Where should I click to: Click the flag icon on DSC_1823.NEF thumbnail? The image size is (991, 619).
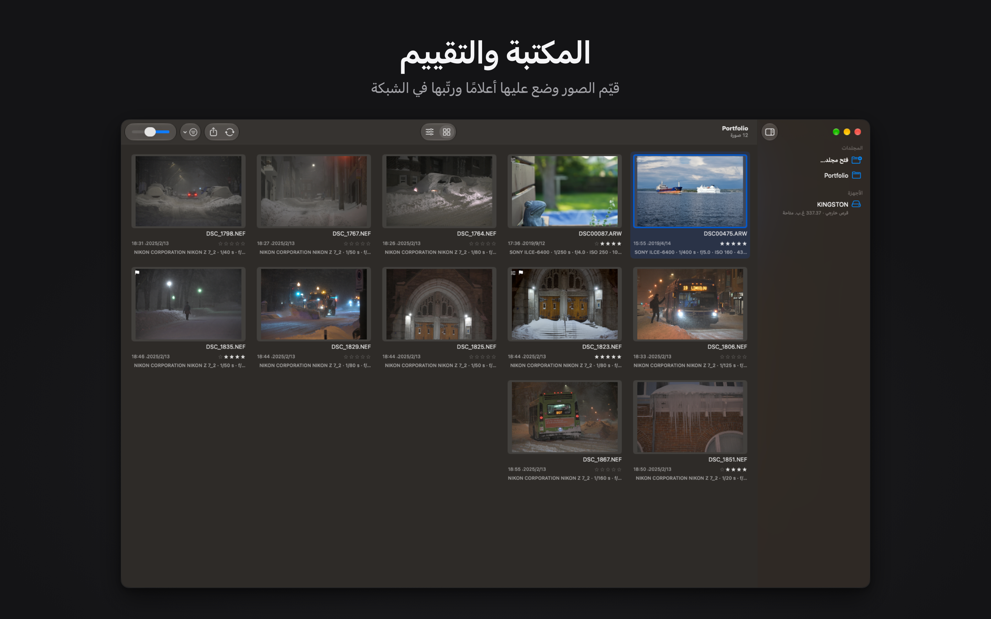pyautogui.click(x=521, y=272)
